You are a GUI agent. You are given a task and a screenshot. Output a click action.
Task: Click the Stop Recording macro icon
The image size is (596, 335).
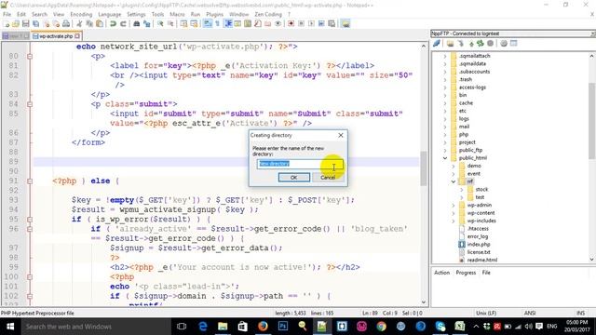point(301,23)
